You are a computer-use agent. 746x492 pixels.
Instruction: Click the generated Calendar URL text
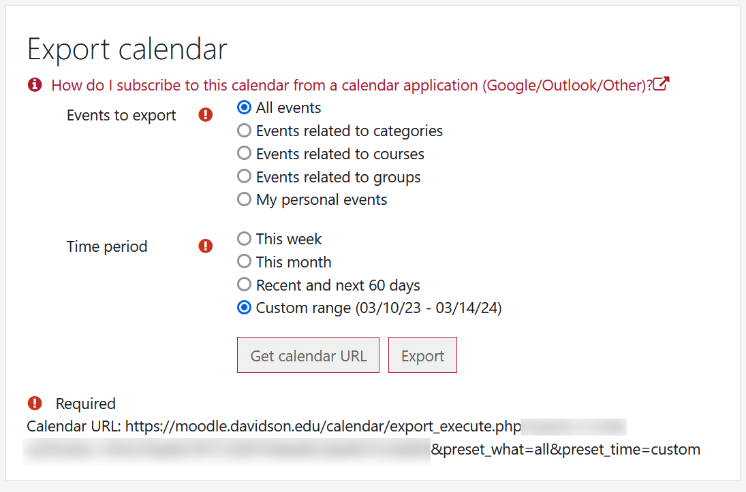click(x=324, y=427)
